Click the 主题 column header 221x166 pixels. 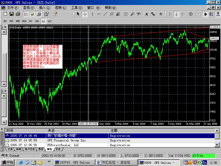pyautogui.click(x=162, y=130)
